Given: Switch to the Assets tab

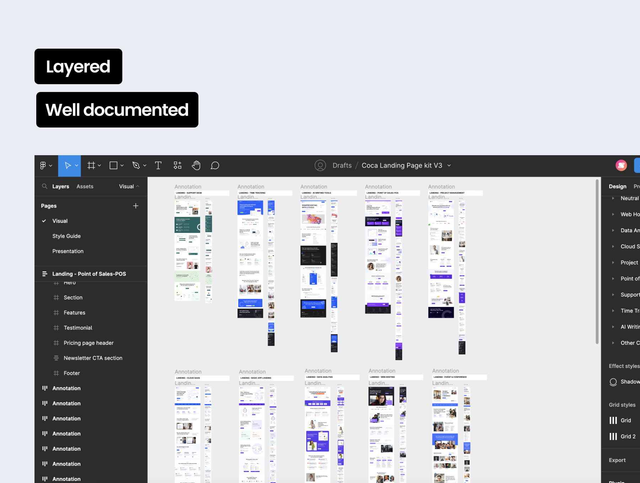Looking at the screenshot, I should [x=85, y=186].
